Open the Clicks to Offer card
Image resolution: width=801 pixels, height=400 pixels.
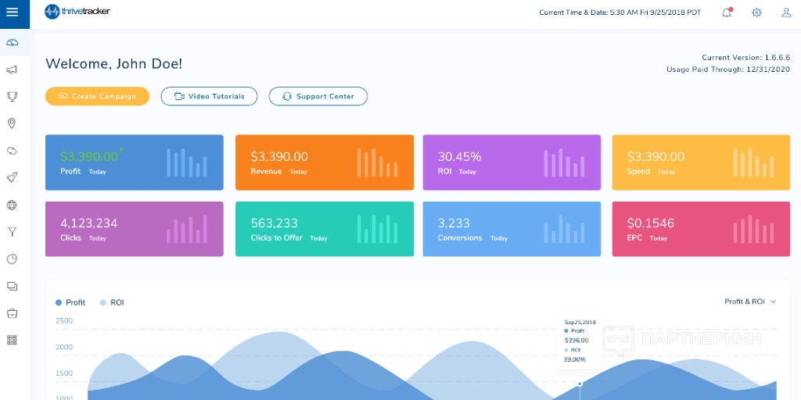[x=325, y=229]
